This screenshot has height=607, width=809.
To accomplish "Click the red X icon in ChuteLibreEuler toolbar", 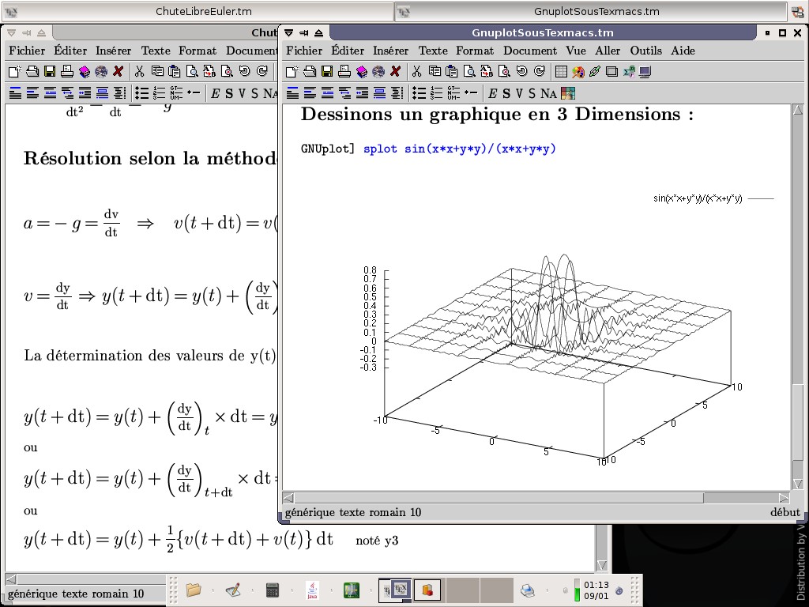I will 119,72.
